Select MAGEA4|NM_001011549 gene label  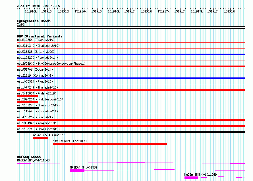click(x=201, y=174)
